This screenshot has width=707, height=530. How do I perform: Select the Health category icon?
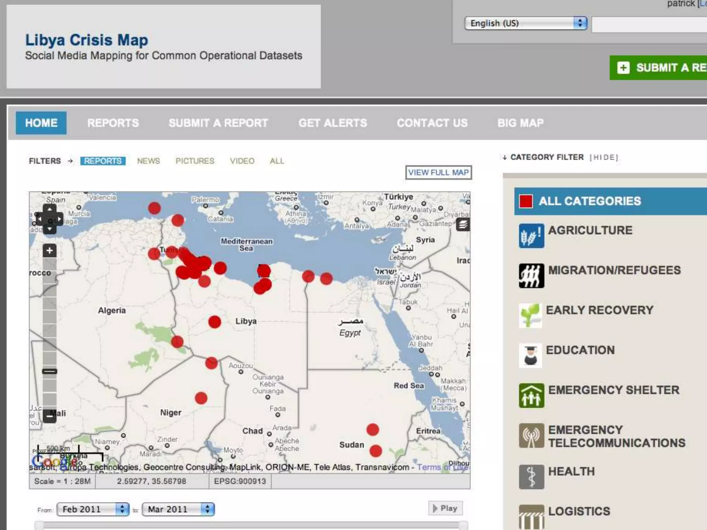[531, 477]
